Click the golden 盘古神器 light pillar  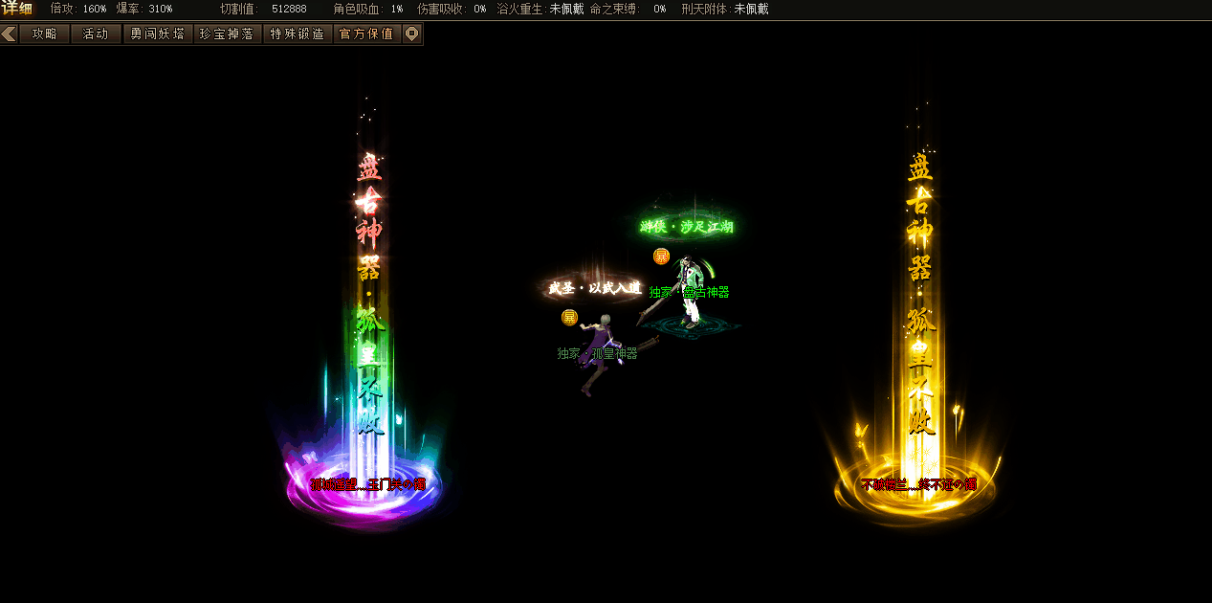click(x=919, y=316)
